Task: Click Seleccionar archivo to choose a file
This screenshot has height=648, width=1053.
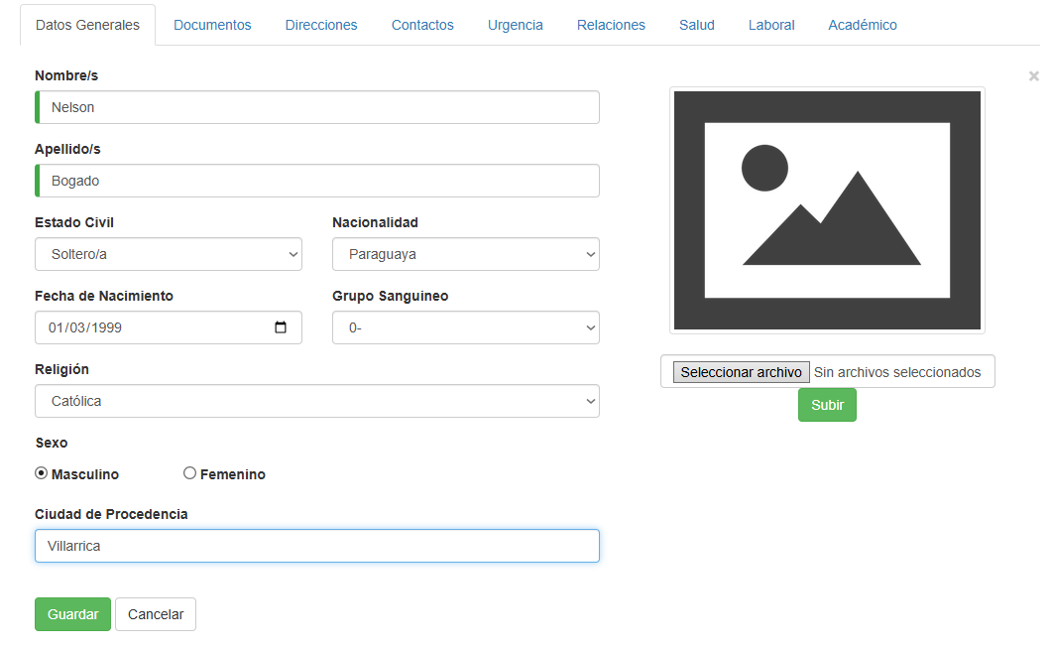Action: [x=741, y=372]
